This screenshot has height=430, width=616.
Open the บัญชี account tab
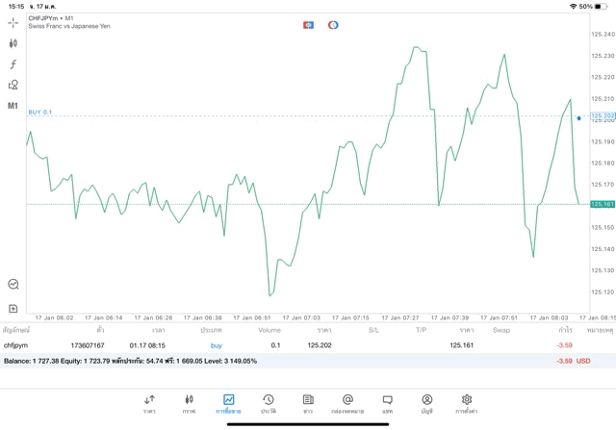[426, 403]
